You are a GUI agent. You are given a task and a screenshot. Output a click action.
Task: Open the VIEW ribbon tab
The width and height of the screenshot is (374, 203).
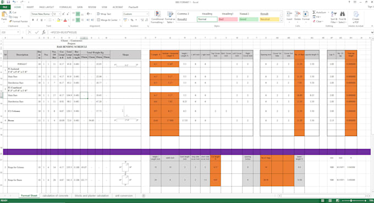(105, 7)
